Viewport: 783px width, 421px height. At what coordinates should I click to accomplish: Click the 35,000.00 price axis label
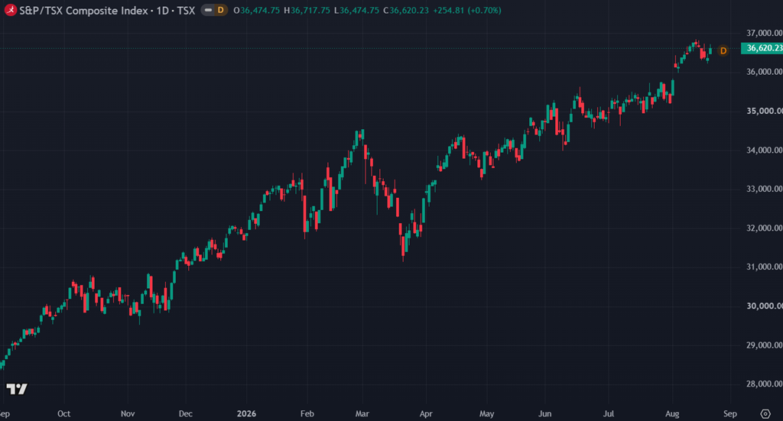click(x=764, y=111)
